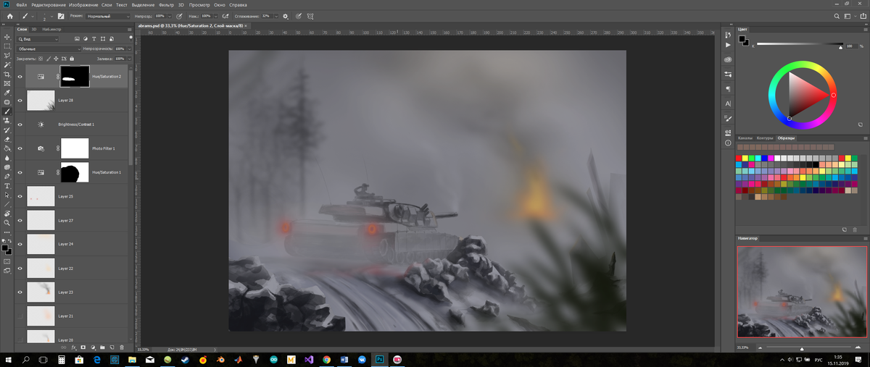Select the Lasso tool

pyautogui.click(x=7, y=55)
